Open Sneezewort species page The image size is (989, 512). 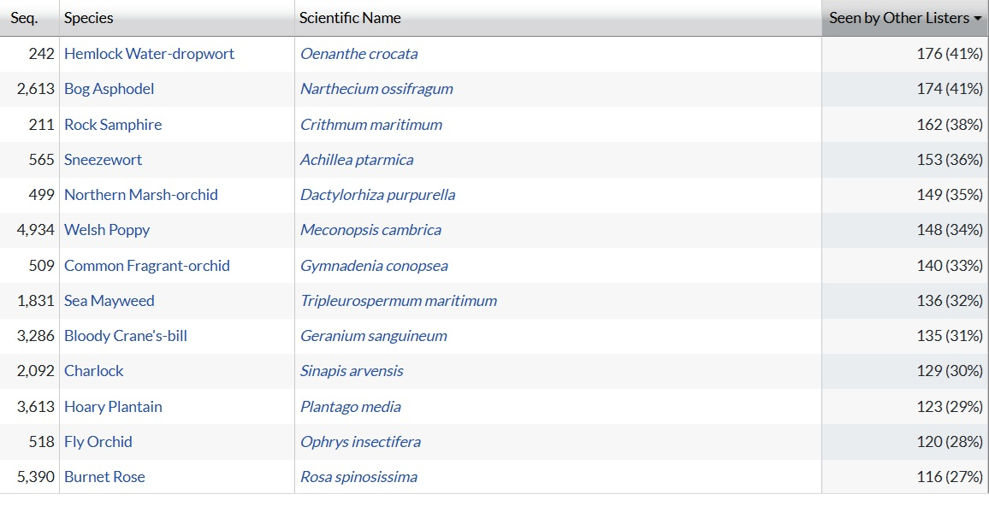[x=104, y=160]
